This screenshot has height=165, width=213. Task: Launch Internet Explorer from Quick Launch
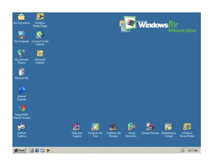(37, 151)
